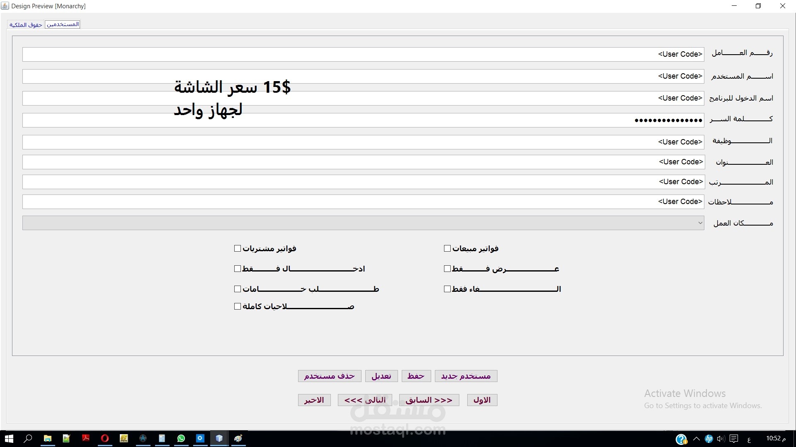Click the HP icon in the system tray
The image size is (796, 447).
(x=709, y=439)
